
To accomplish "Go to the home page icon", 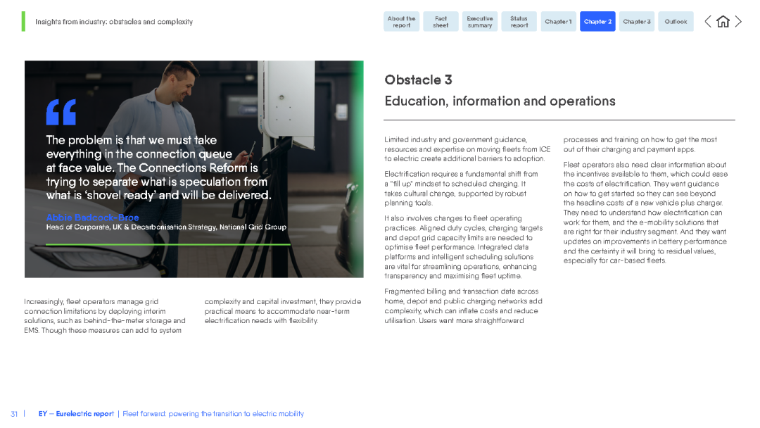I will tap(723, 21).
